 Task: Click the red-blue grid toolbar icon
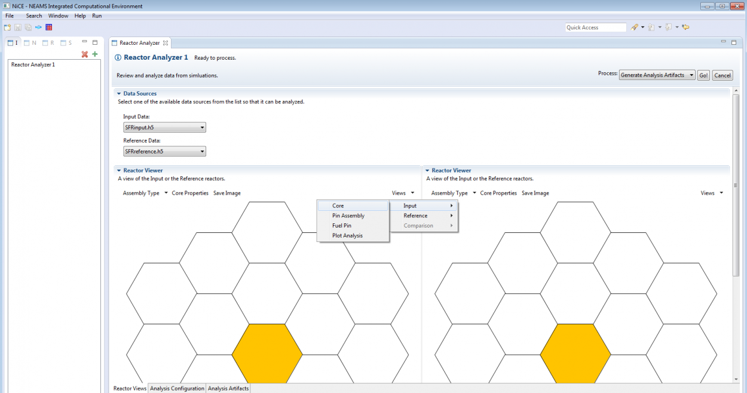click(49, 27)
